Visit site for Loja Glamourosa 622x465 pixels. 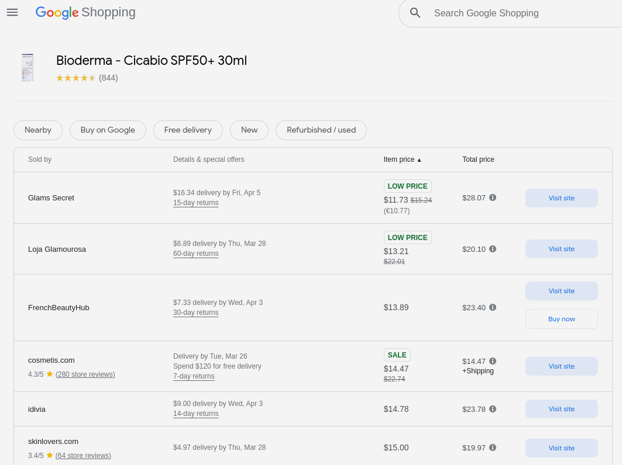coord(561,249)
